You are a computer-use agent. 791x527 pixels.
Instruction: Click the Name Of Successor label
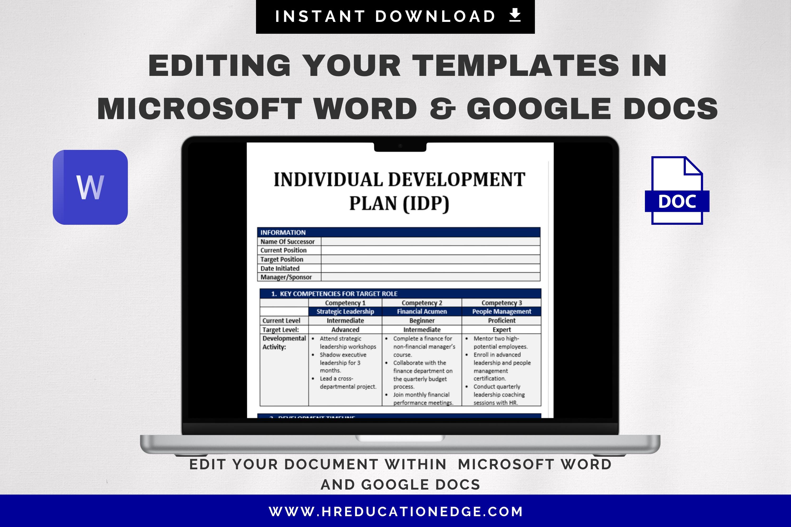[288, 242]
